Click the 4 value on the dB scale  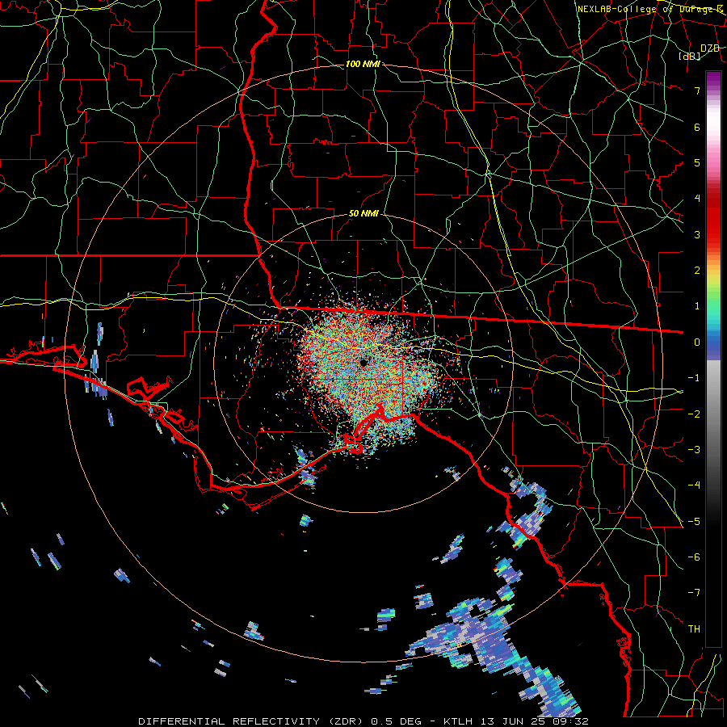[697, 198]
